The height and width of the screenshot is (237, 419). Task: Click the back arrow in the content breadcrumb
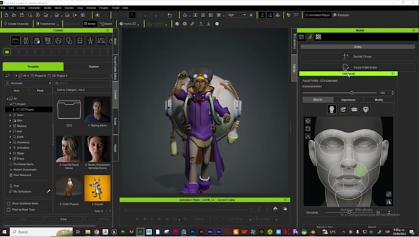click(7, 76)
